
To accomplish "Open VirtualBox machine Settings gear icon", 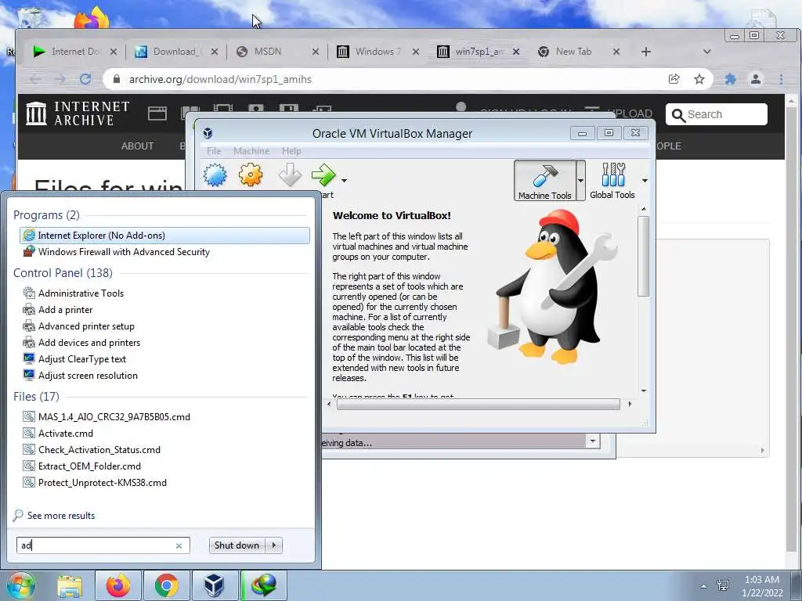I will pos(251,175).
